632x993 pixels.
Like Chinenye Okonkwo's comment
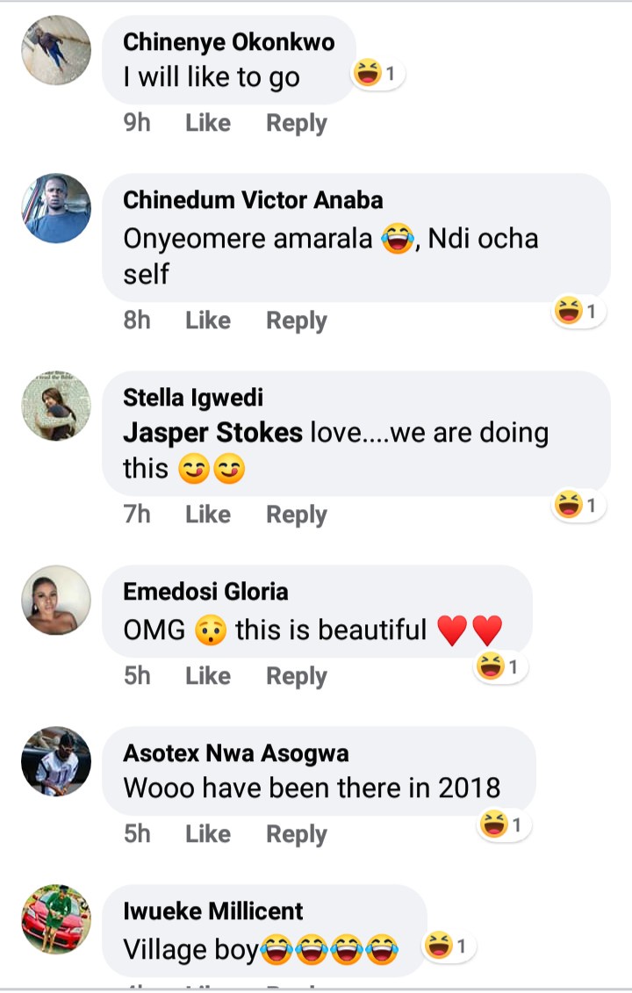click(208, 123)
